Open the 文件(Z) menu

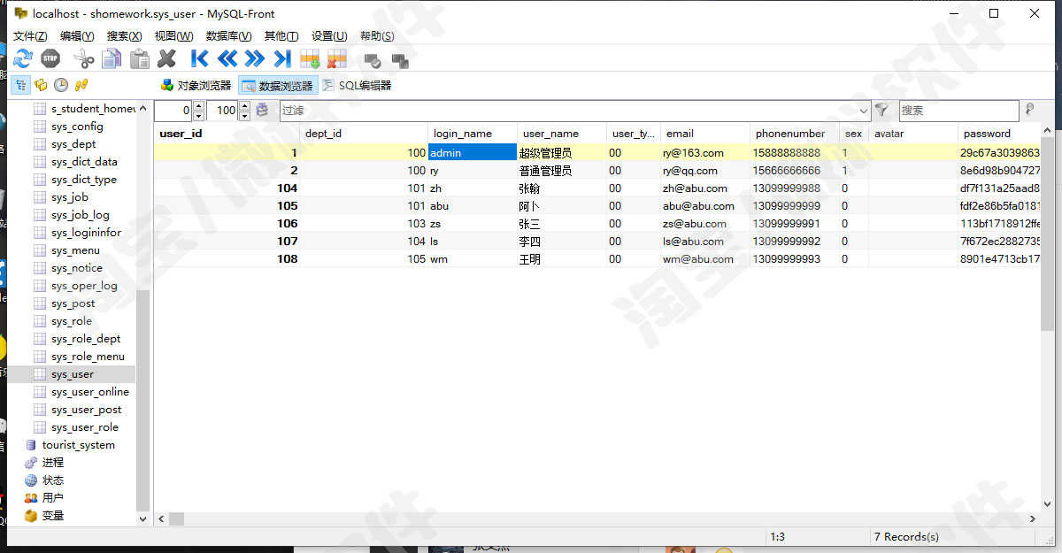pos(30,35)
